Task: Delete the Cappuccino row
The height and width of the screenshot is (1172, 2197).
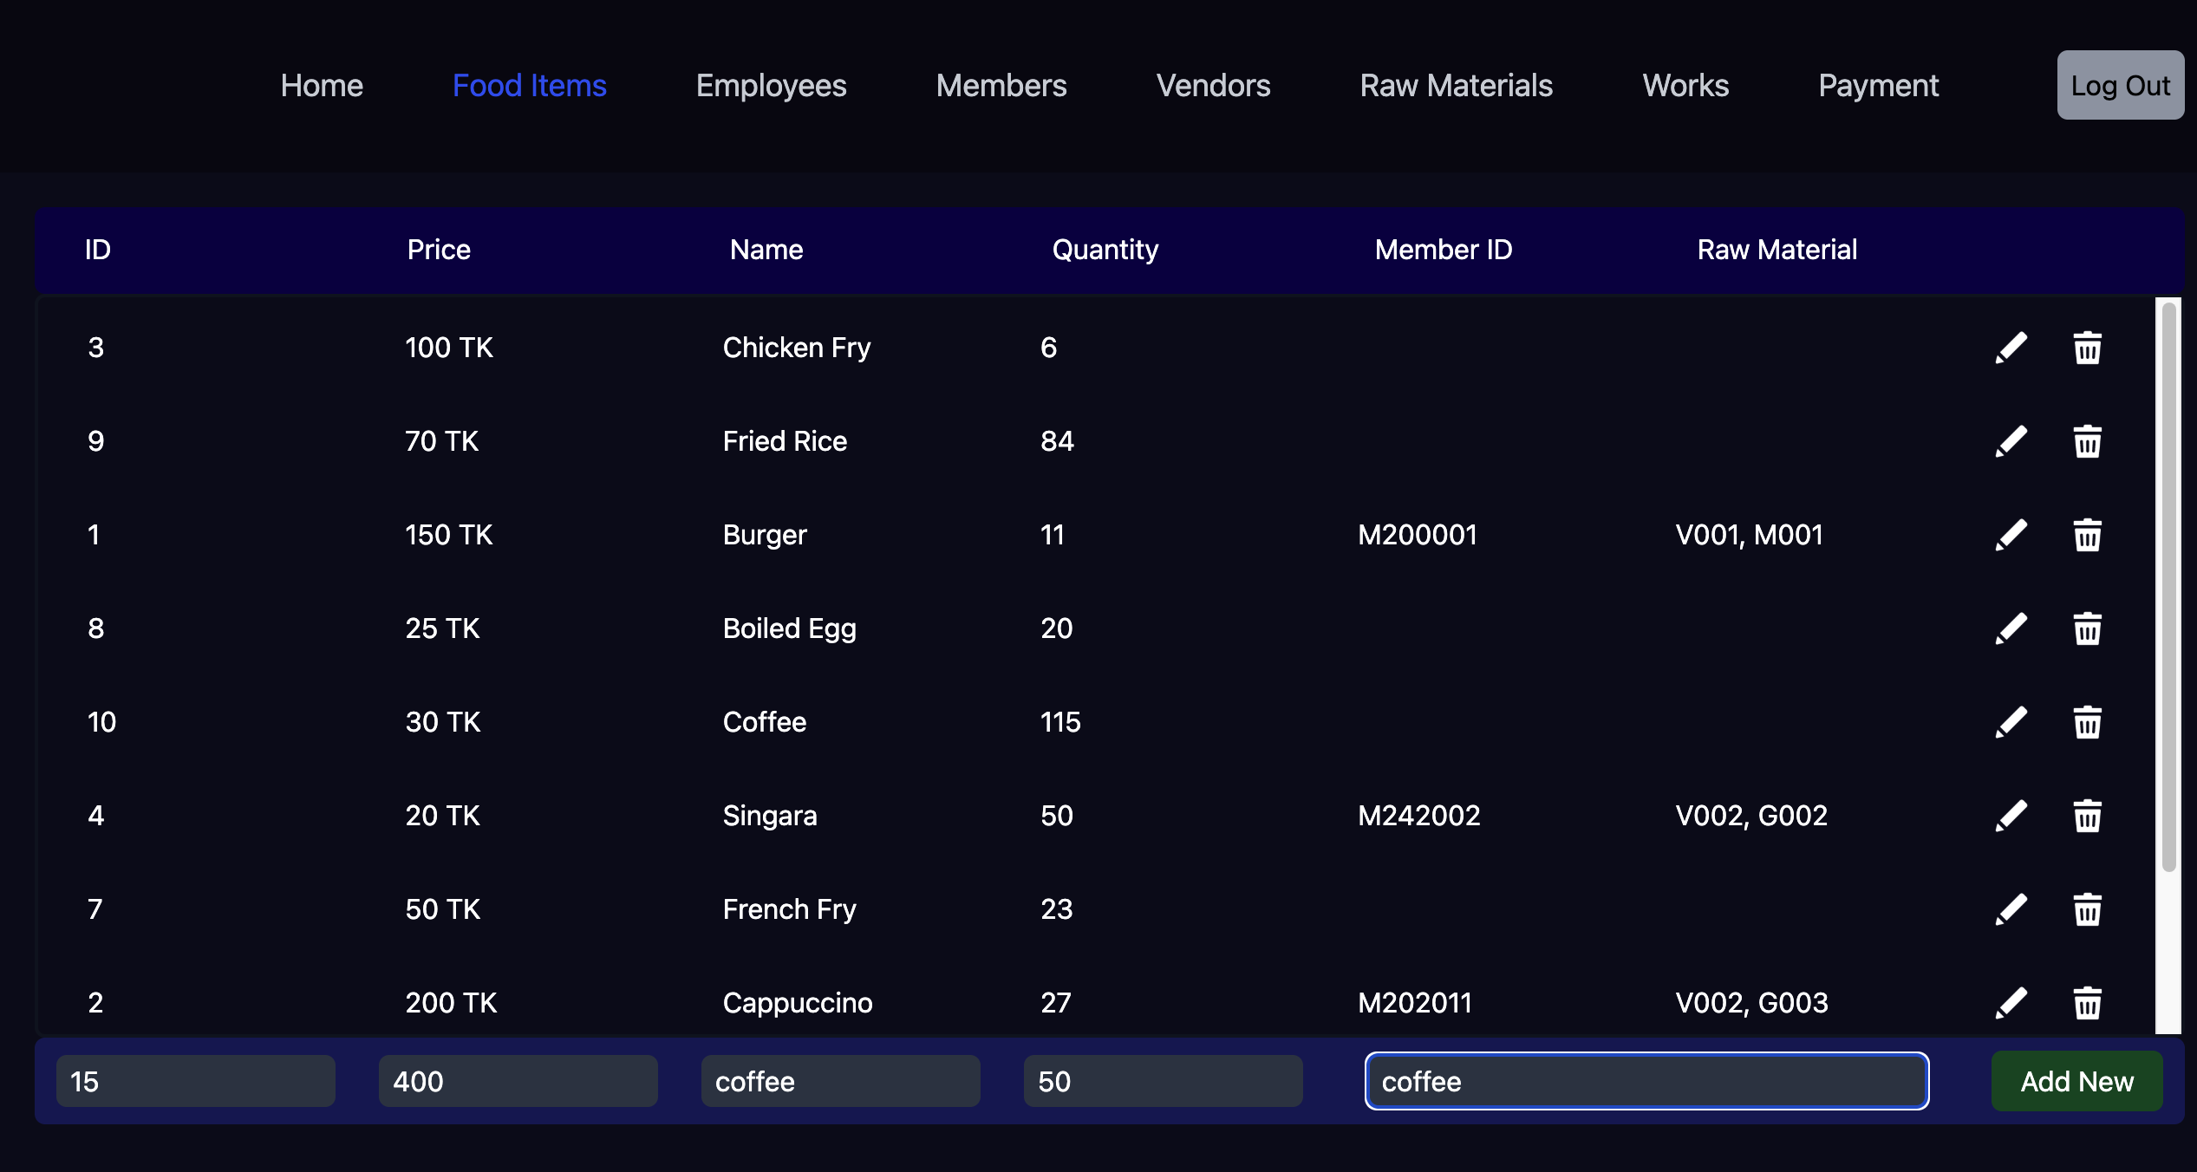Action: coord(2087,1003)
